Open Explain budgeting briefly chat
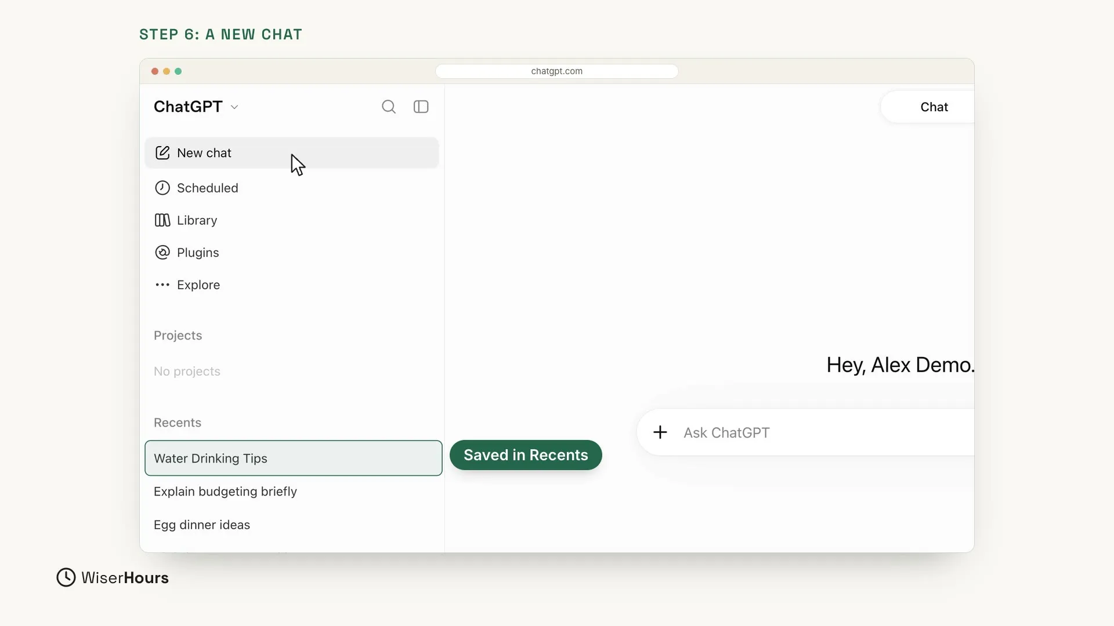The width and height of the screenshot is (1114, 626). 225,492
